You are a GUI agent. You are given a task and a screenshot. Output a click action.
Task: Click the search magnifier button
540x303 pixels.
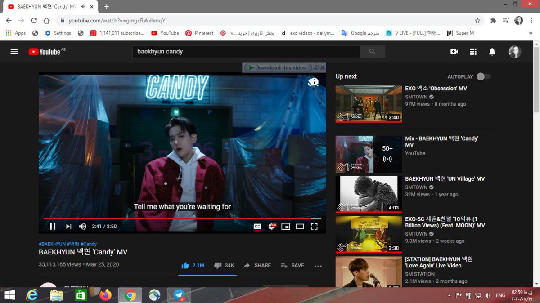coord(372,52)
